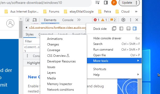Open the Chrome profile avatar P
The image size is (160, 94).
(114, 3)
